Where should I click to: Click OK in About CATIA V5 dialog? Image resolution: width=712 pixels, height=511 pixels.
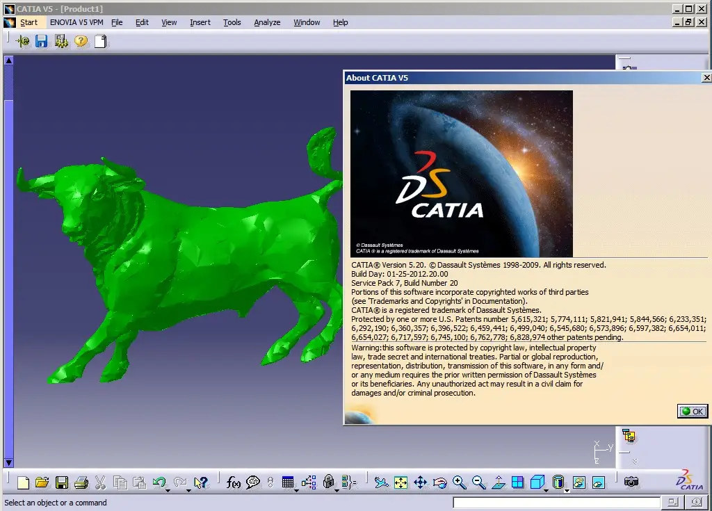pos(693,411)
